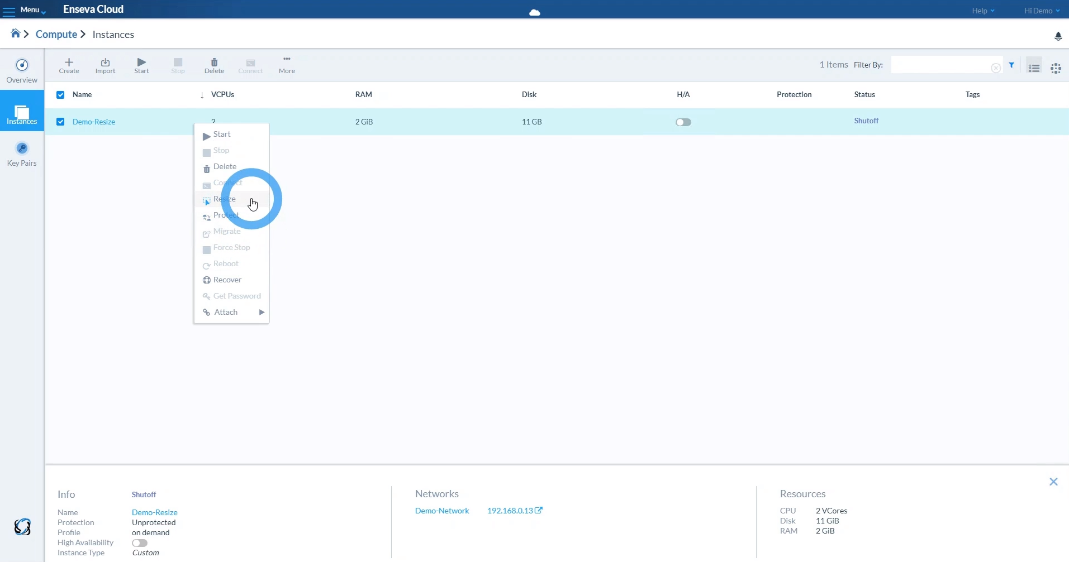Select Reboot in context menu
Screen dimensions: 1069x562
[231, 264]
